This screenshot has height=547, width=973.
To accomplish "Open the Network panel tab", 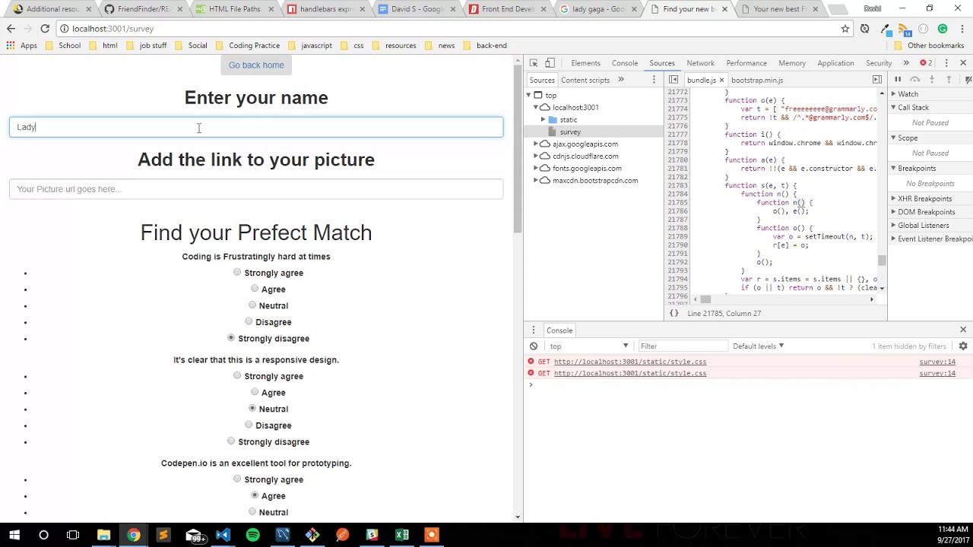I will click(700, 63).
